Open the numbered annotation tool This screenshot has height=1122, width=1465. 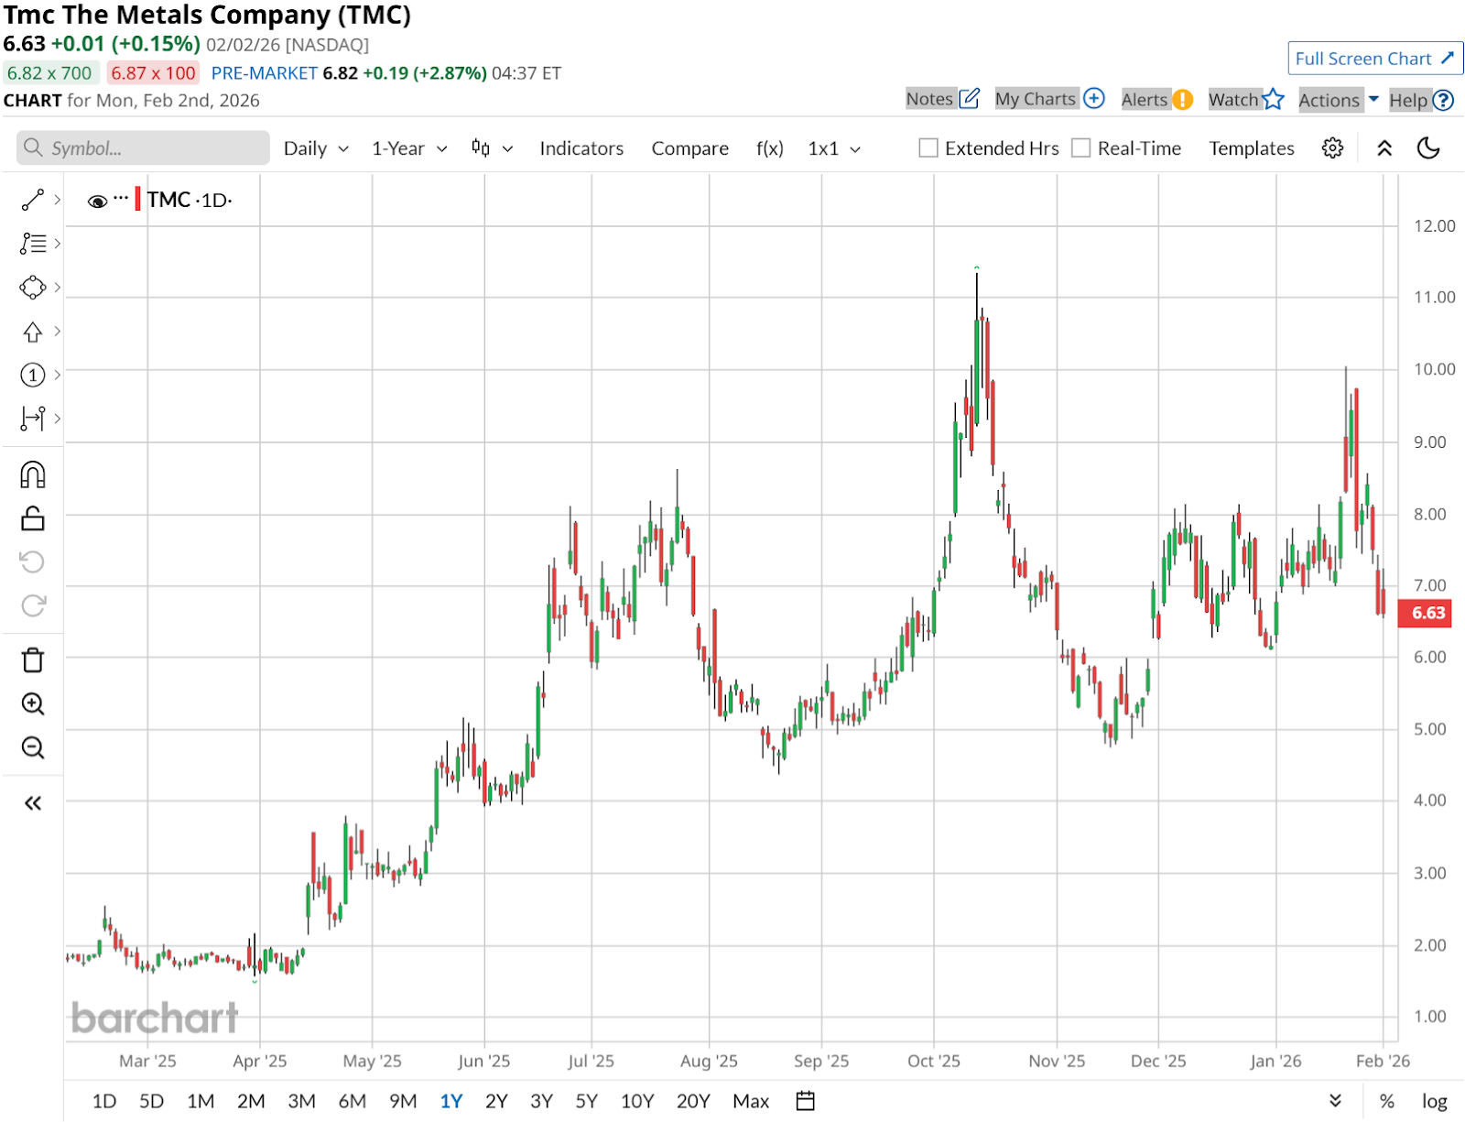(32, 375)
